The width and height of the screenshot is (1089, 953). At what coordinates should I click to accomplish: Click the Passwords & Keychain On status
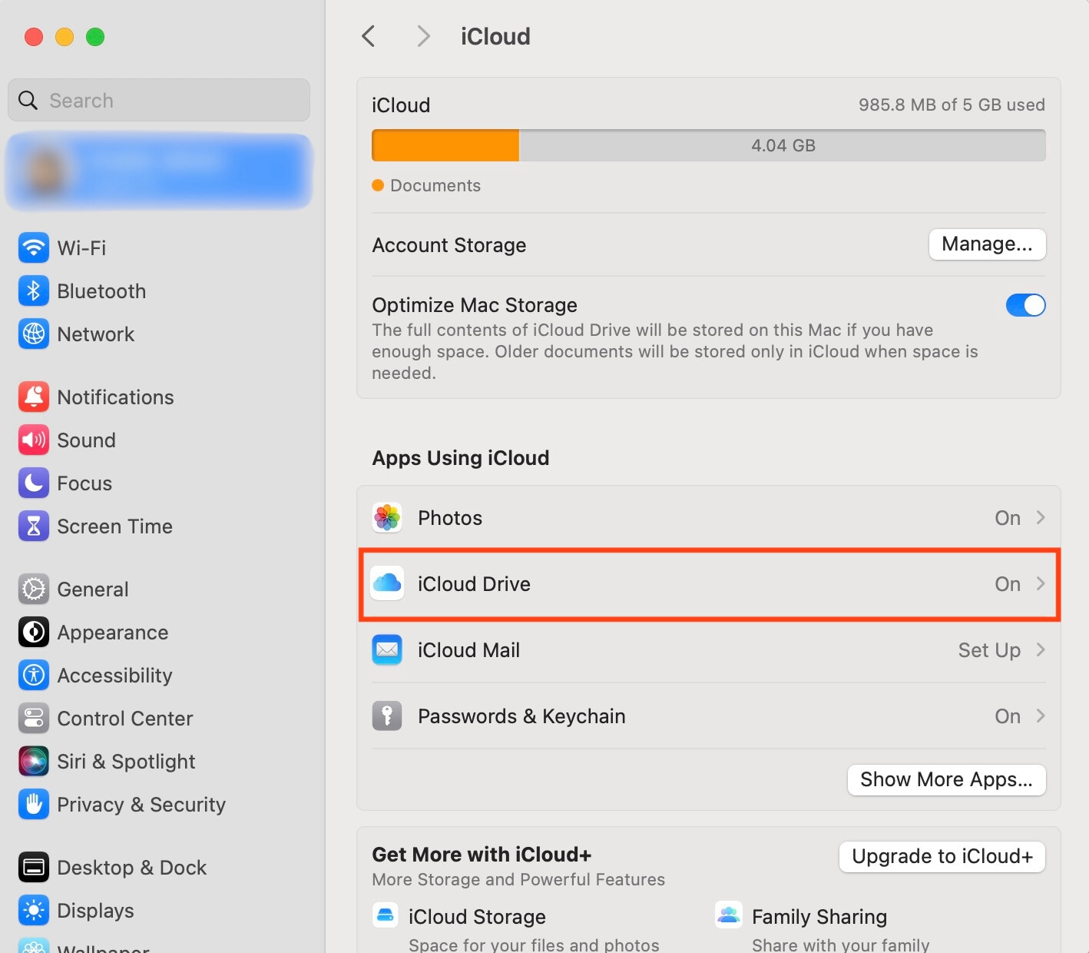[x=1008, y=716]
